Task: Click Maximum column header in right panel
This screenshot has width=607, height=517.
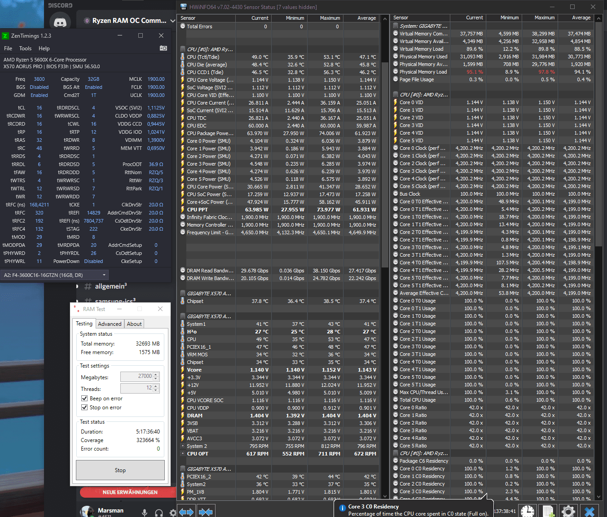Action: [x=540, y=18]
